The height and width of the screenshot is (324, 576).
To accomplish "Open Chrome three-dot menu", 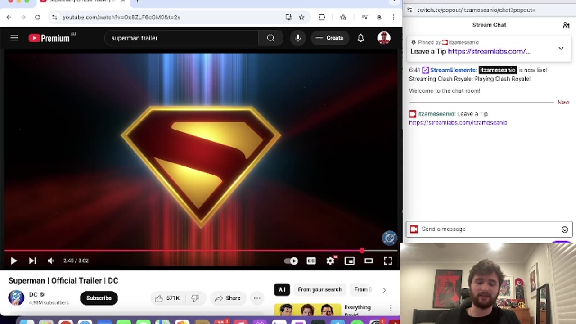I will [393, 17].
